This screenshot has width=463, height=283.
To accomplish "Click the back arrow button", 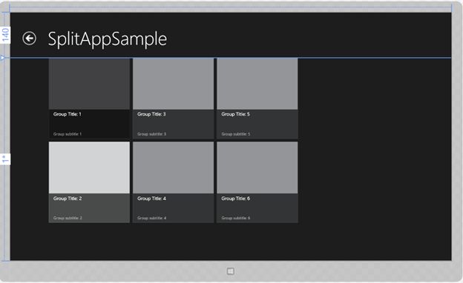I will 29,39.
